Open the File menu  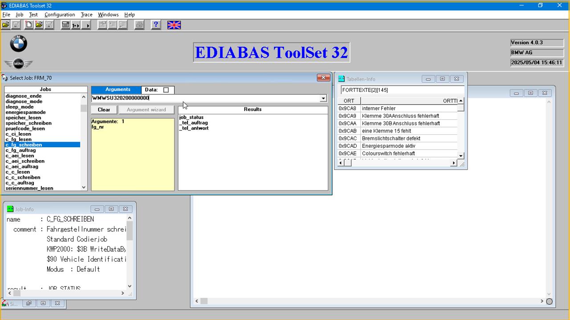(x=6, y=15)
